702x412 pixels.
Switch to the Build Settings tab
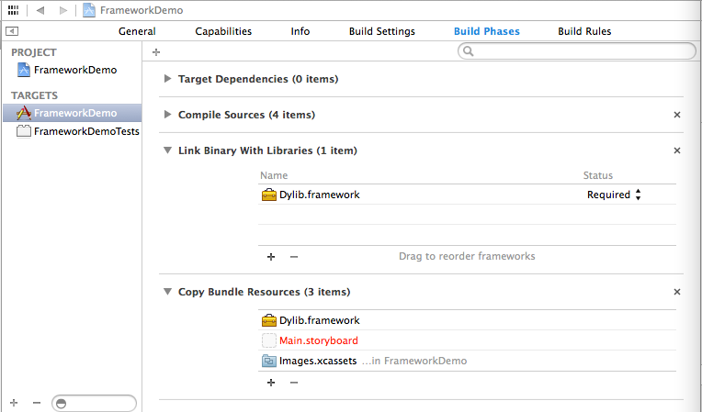point(381,31)
